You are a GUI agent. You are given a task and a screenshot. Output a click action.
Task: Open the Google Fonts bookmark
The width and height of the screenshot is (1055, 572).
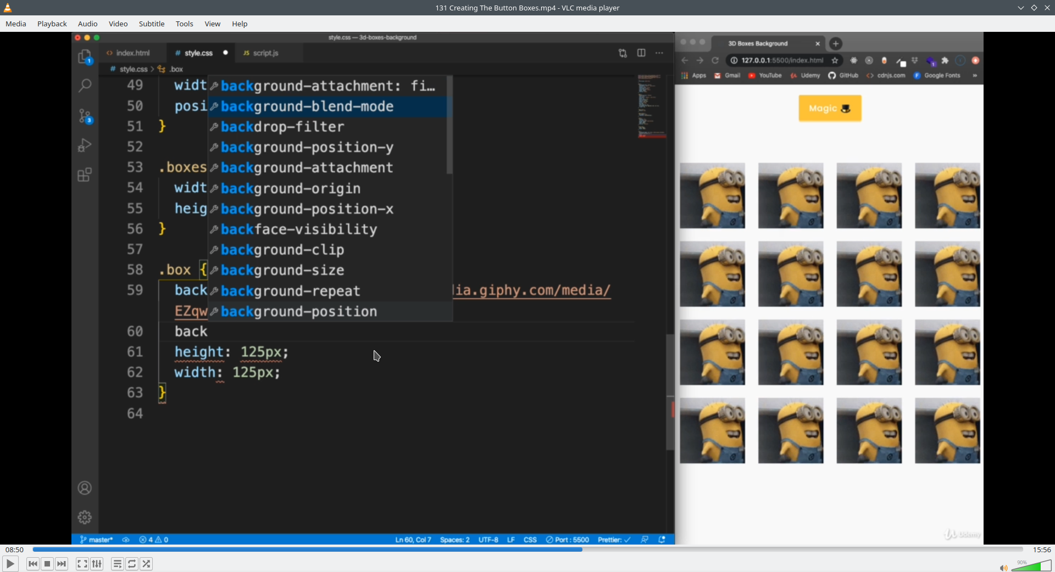(x=937, y=76)
